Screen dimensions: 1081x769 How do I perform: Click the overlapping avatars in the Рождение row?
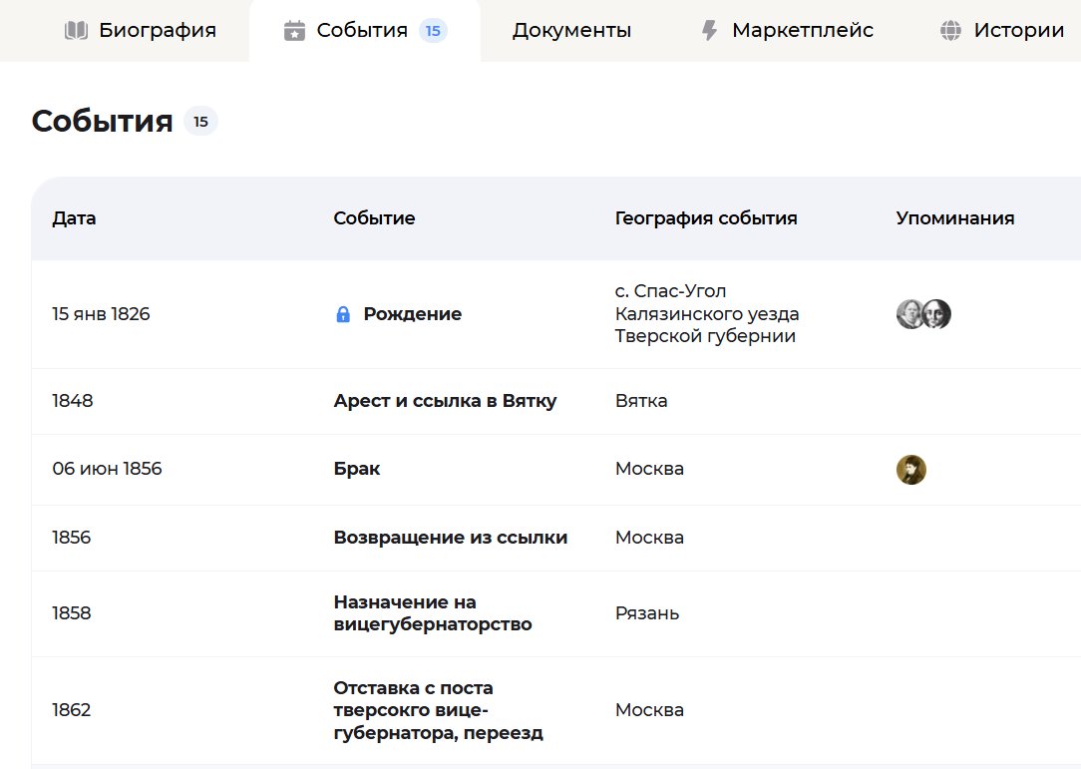(921, 313)
